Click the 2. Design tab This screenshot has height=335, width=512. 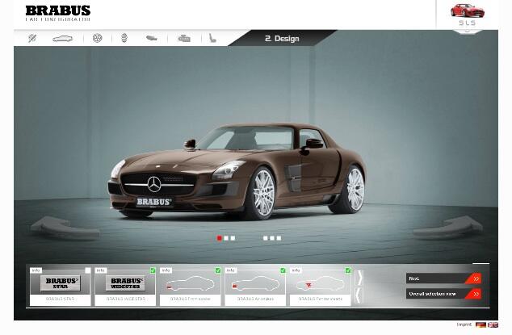click(282, 38)
